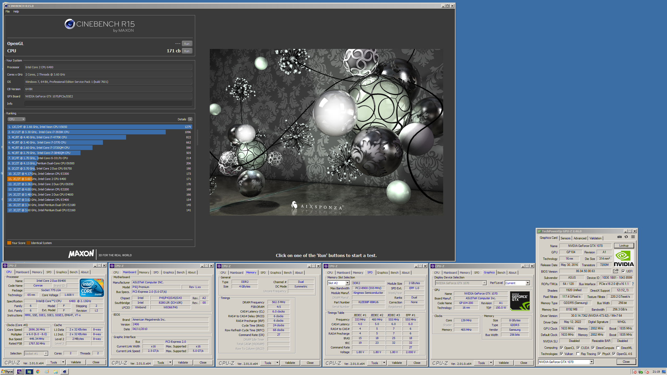Switch to the Bench tab in the first CPU-Z window
The height and width of the screenshot is (375, 667).
tap(73, 272)
